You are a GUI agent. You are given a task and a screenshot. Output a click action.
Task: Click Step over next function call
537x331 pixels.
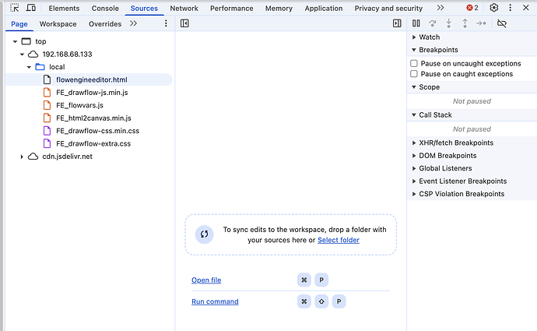click(x=433, y=23)
